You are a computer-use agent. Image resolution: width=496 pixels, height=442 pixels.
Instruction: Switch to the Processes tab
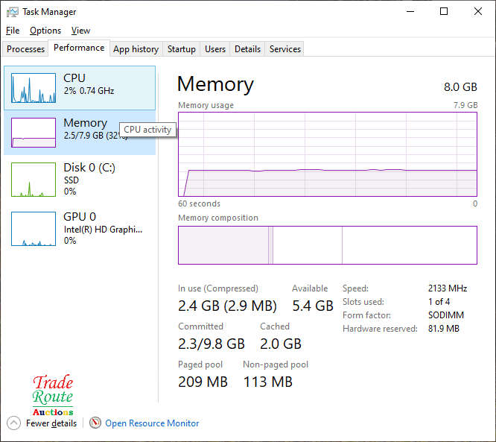click(26, 49)
